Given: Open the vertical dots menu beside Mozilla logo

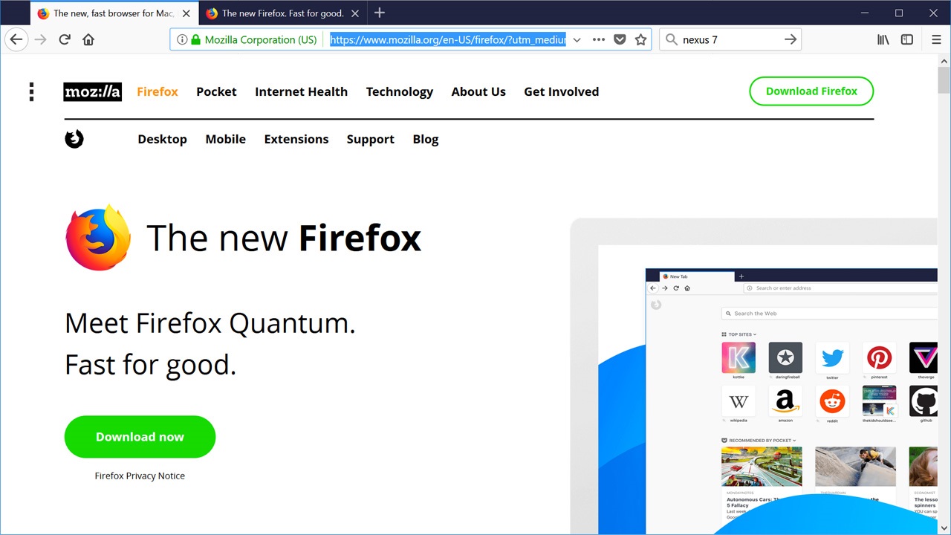Looking at the screenshot, I should (31, 91).
